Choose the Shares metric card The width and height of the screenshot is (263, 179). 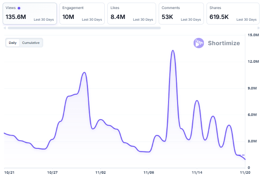tap(230, 13)
